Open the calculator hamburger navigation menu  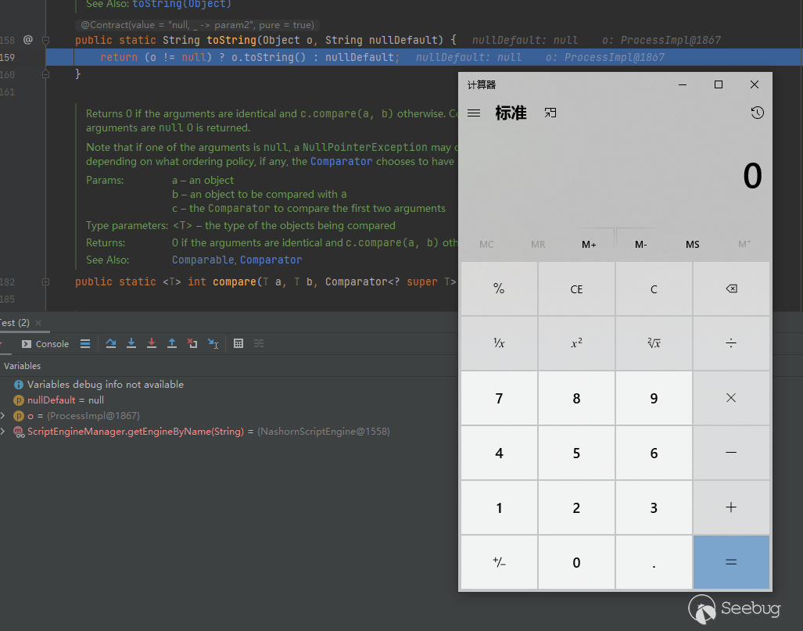[474, 113]
